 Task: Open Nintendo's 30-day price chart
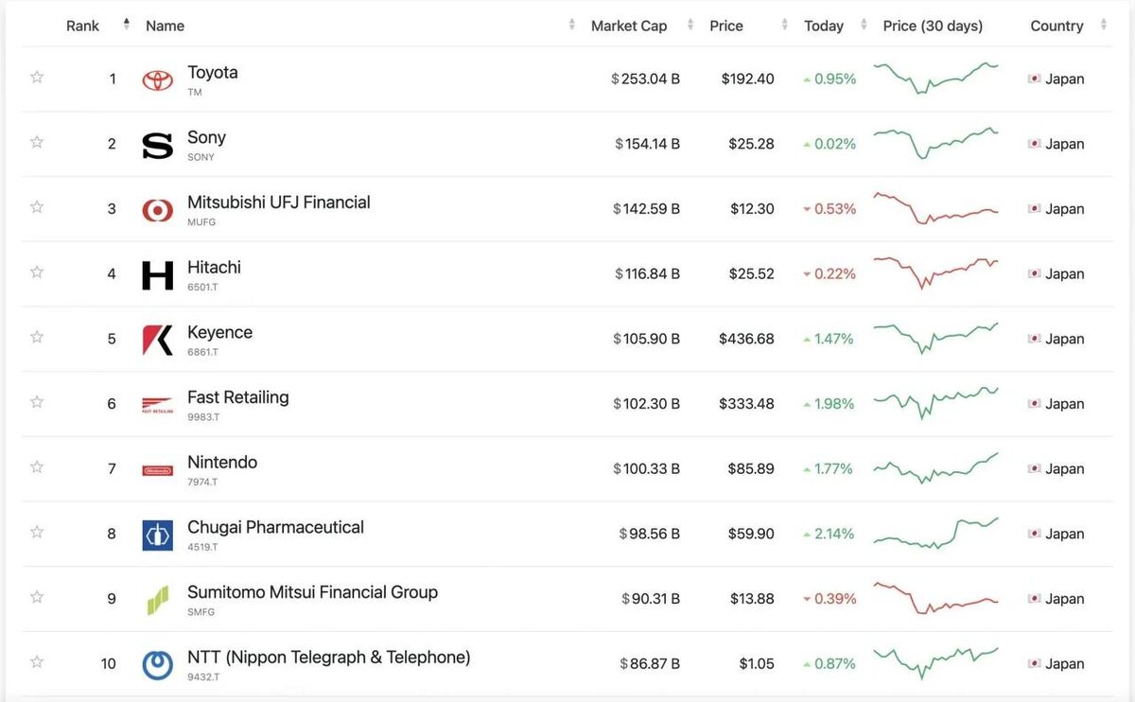click(935, 468)
